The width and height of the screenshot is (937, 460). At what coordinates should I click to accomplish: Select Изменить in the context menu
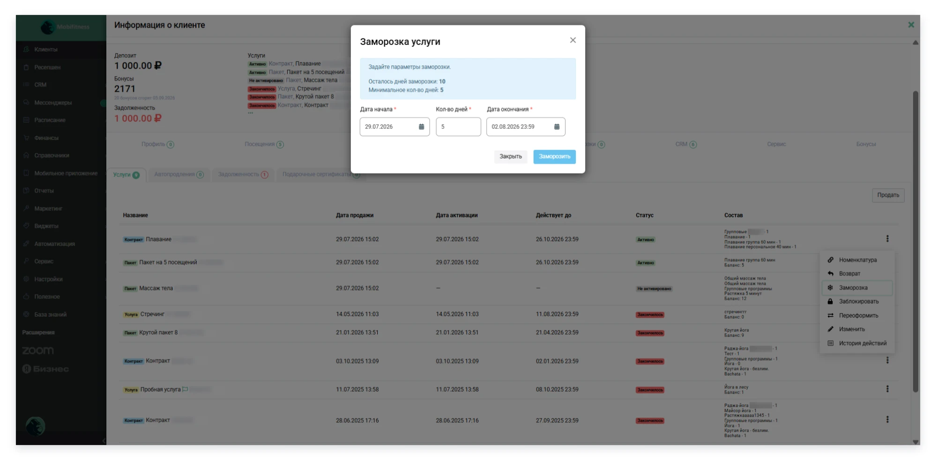tap(857, 329)
